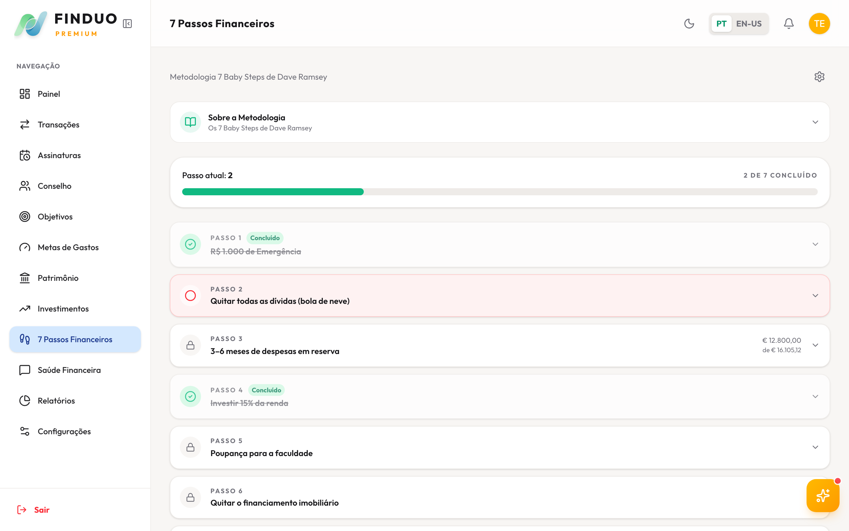Open Investimentos navigation item
Viewport: 849px width, 531px height.
63,309
